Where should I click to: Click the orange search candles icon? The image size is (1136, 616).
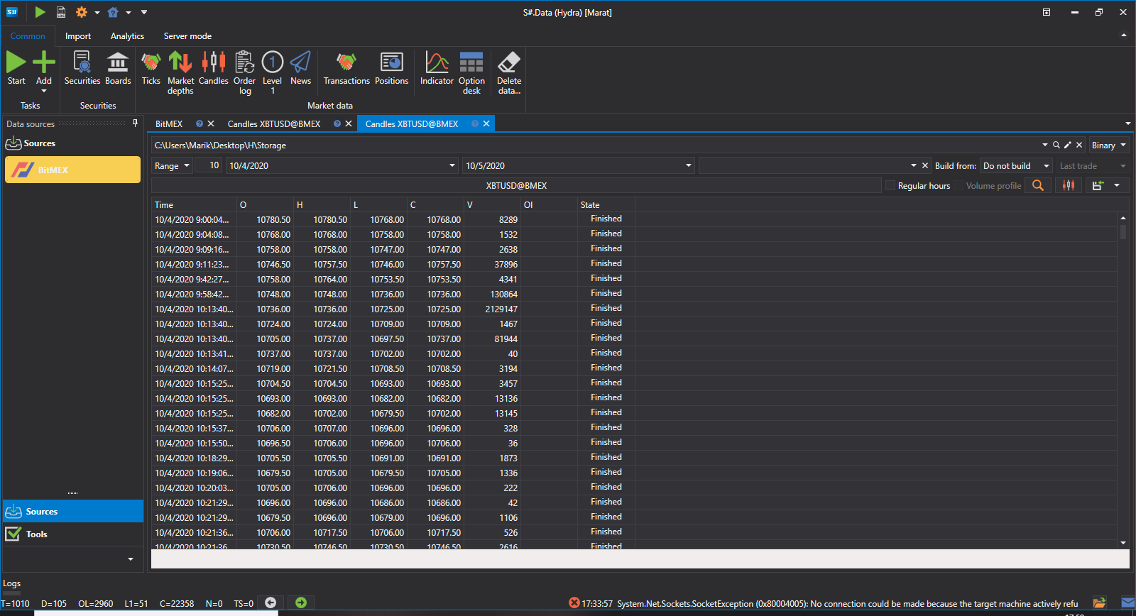coord(1038,185)
